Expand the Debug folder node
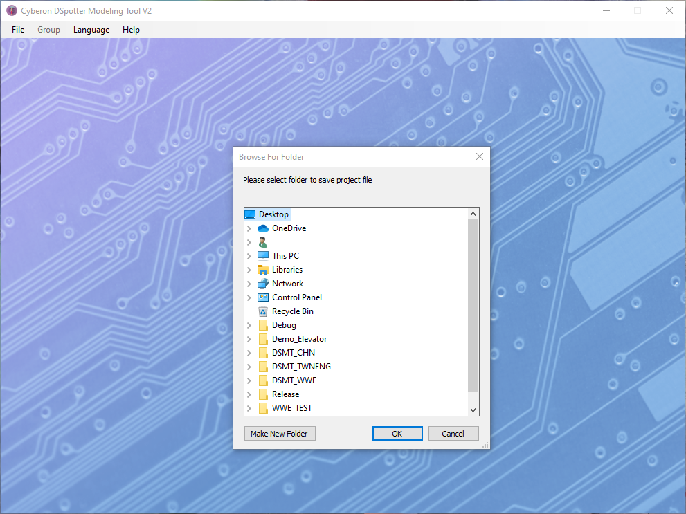Image resolution: width=686 pixels, height=514 pixels. (249, 325)
